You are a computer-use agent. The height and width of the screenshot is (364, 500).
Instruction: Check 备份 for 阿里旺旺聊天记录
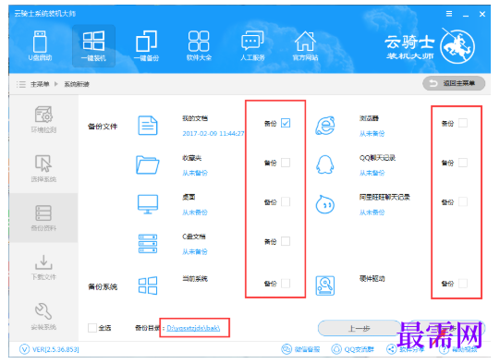click(463, 201)
